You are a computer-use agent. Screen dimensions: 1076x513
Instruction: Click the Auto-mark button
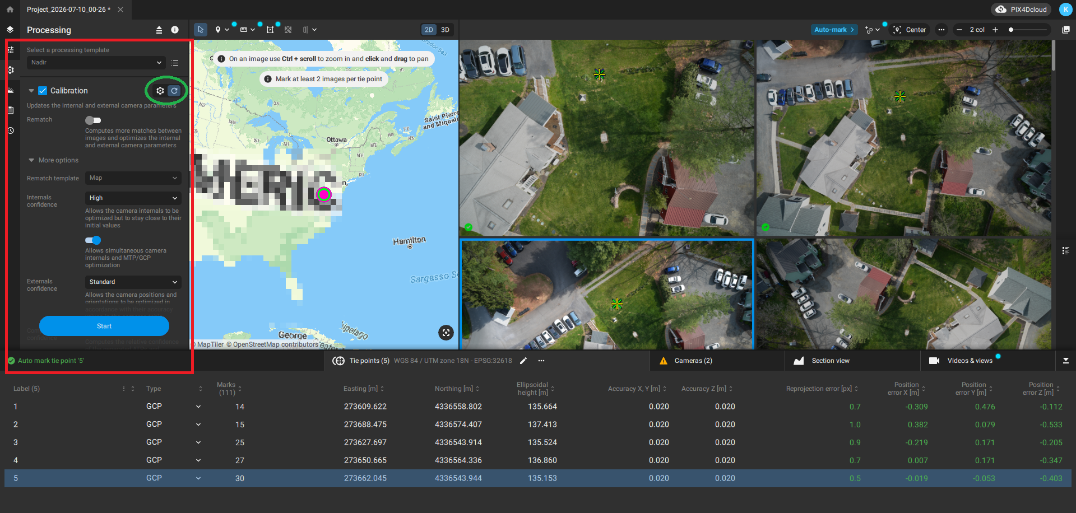pos(834,30)
